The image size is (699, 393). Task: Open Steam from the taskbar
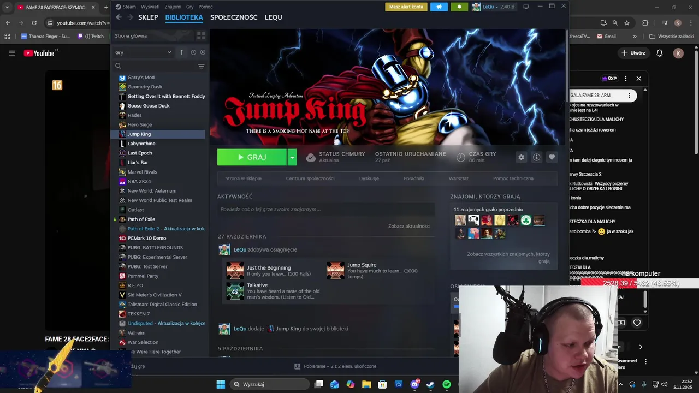[430, 384]
